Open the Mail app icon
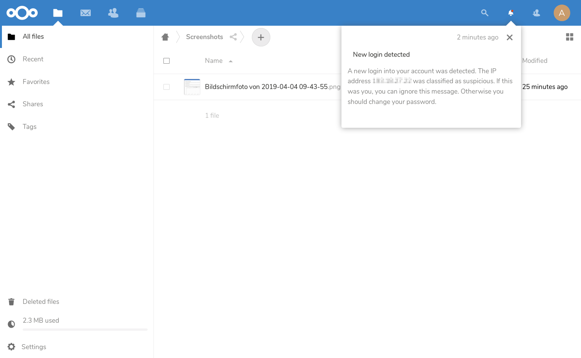581x358 pixels. [x=85, y=13]
